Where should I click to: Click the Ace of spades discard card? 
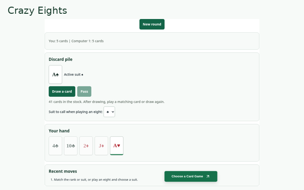click(55, 75)
